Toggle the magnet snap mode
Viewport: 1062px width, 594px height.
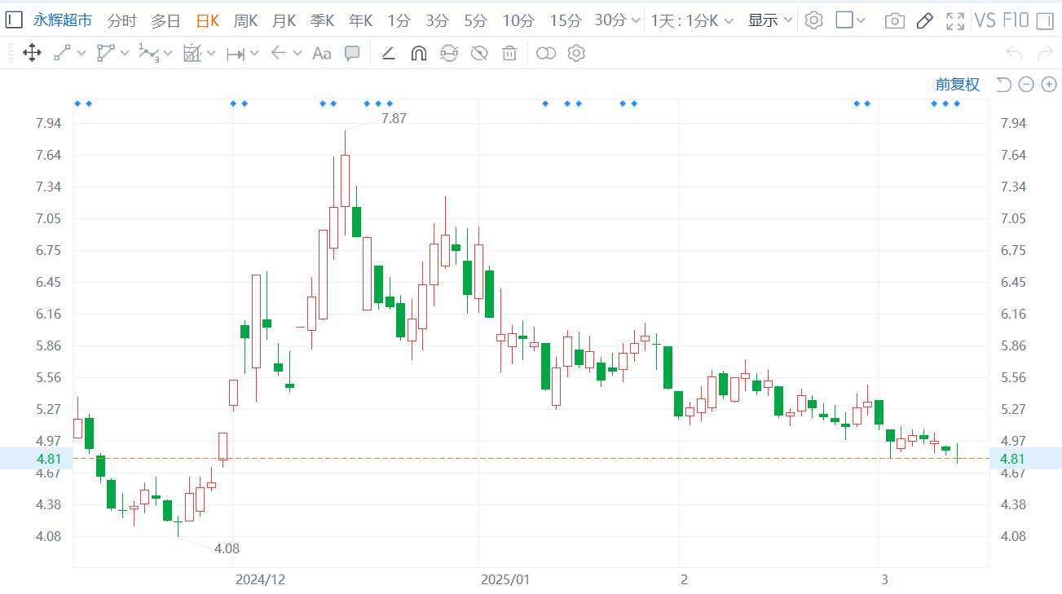pyautogui.click(x=419, y=54)
